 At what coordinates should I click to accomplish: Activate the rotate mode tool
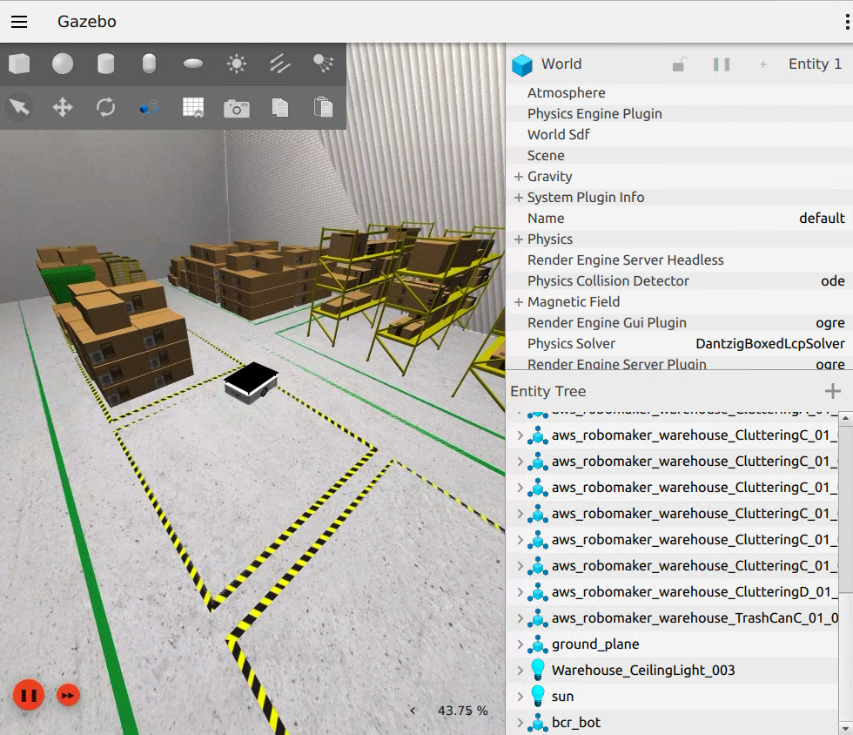106,107
